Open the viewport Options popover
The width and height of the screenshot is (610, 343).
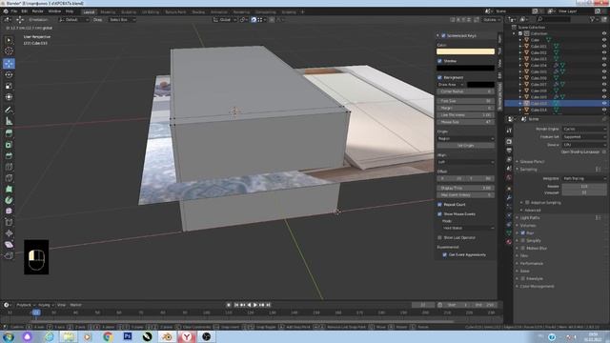point(492,19)
